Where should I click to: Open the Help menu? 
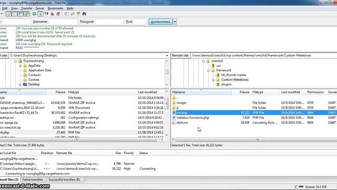click(x=70, y=8)
